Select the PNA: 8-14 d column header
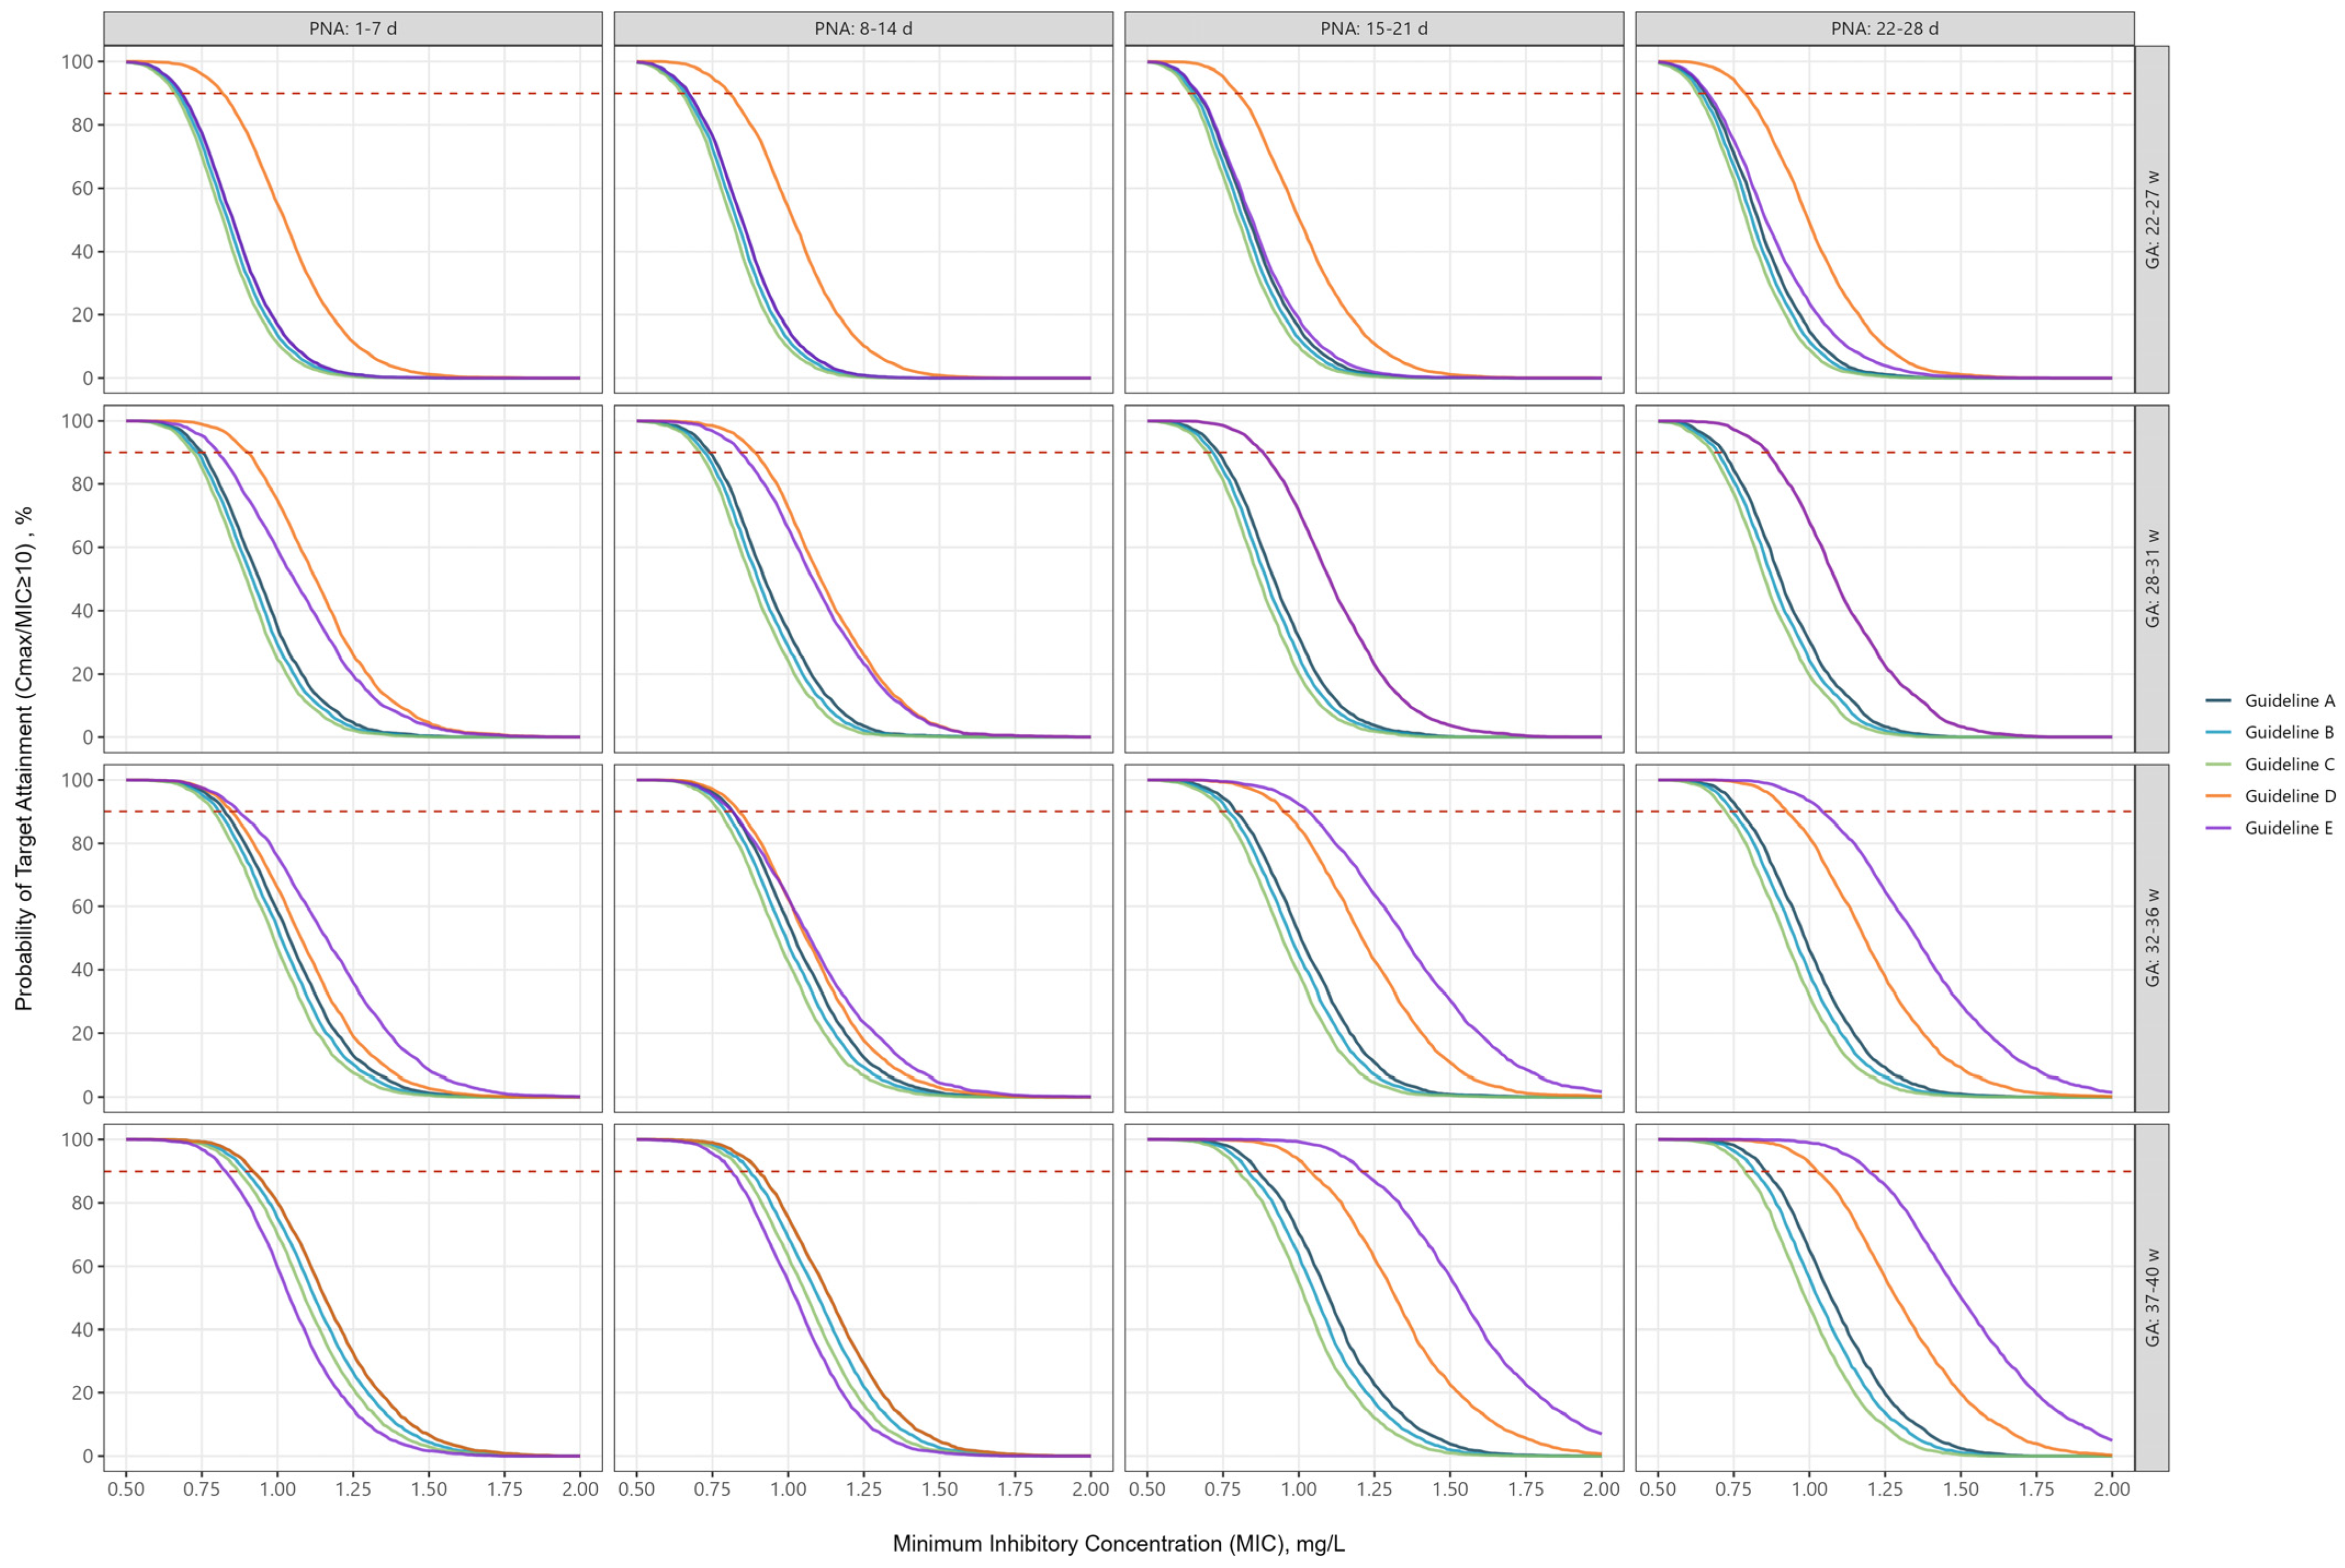Image resolution: width=2345 pixels, height=1568 pixels. (x=863, y=29)
